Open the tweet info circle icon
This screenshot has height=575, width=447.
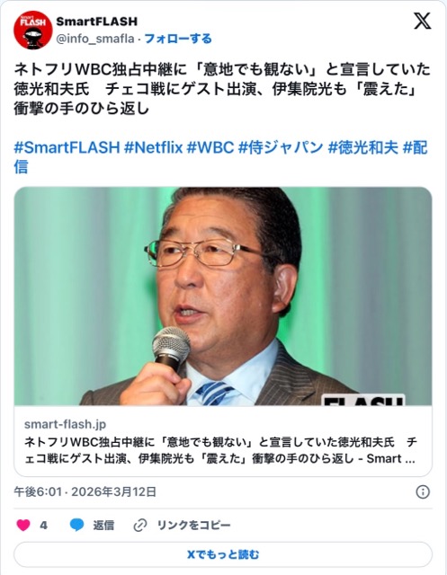coord(423,491)
